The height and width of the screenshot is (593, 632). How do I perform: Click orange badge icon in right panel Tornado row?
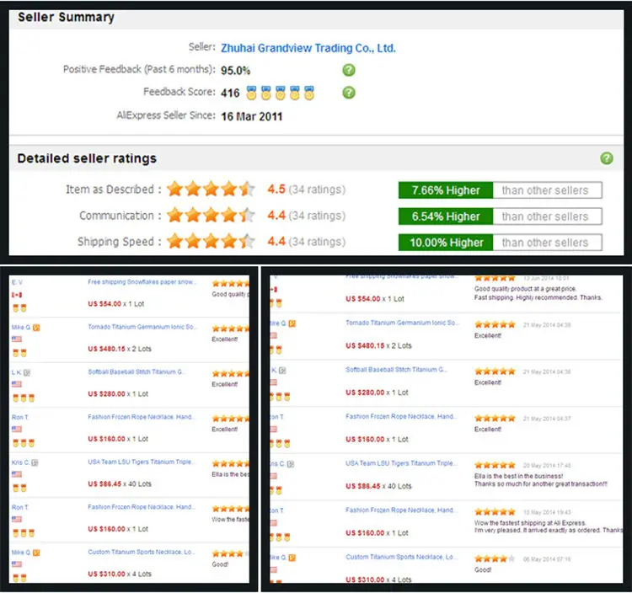(292, 323)
